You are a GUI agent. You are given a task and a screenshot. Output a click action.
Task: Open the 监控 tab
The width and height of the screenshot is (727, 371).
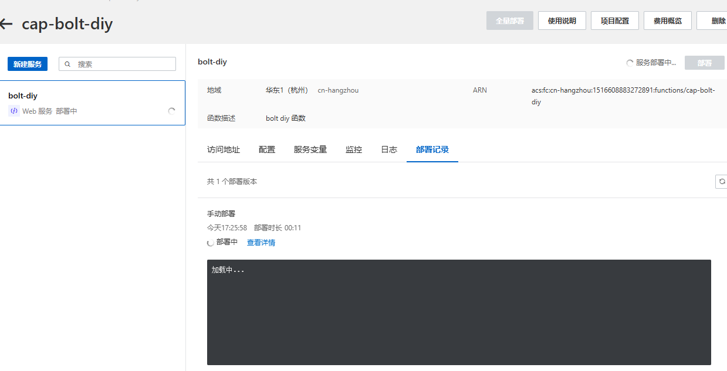(x=354, y=149)
